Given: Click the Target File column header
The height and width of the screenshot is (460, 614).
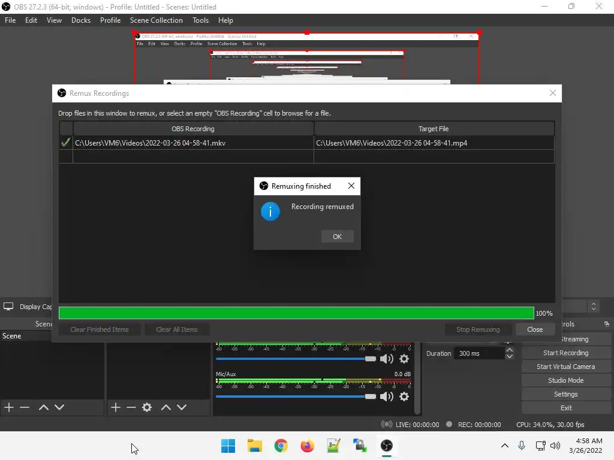Looking at the screenshot, I should click(434, 129).
